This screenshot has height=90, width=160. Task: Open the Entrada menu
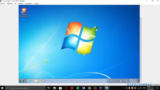(20, 3)
